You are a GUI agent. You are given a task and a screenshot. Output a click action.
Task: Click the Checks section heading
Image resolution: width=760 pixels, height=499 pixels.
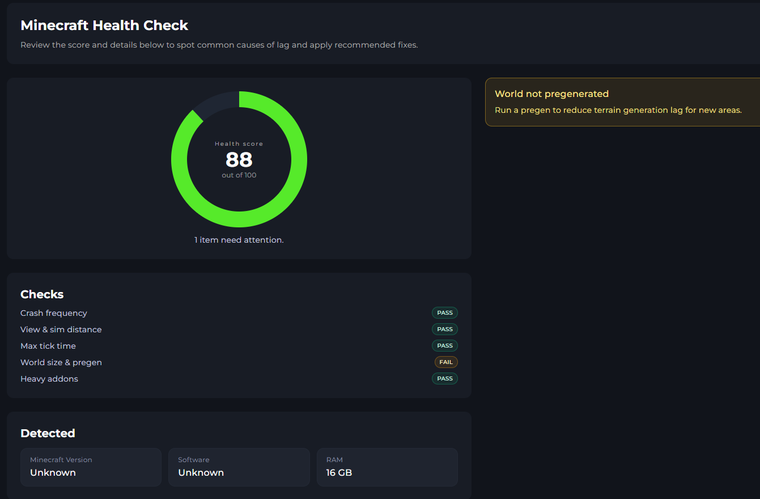[42, 294]
